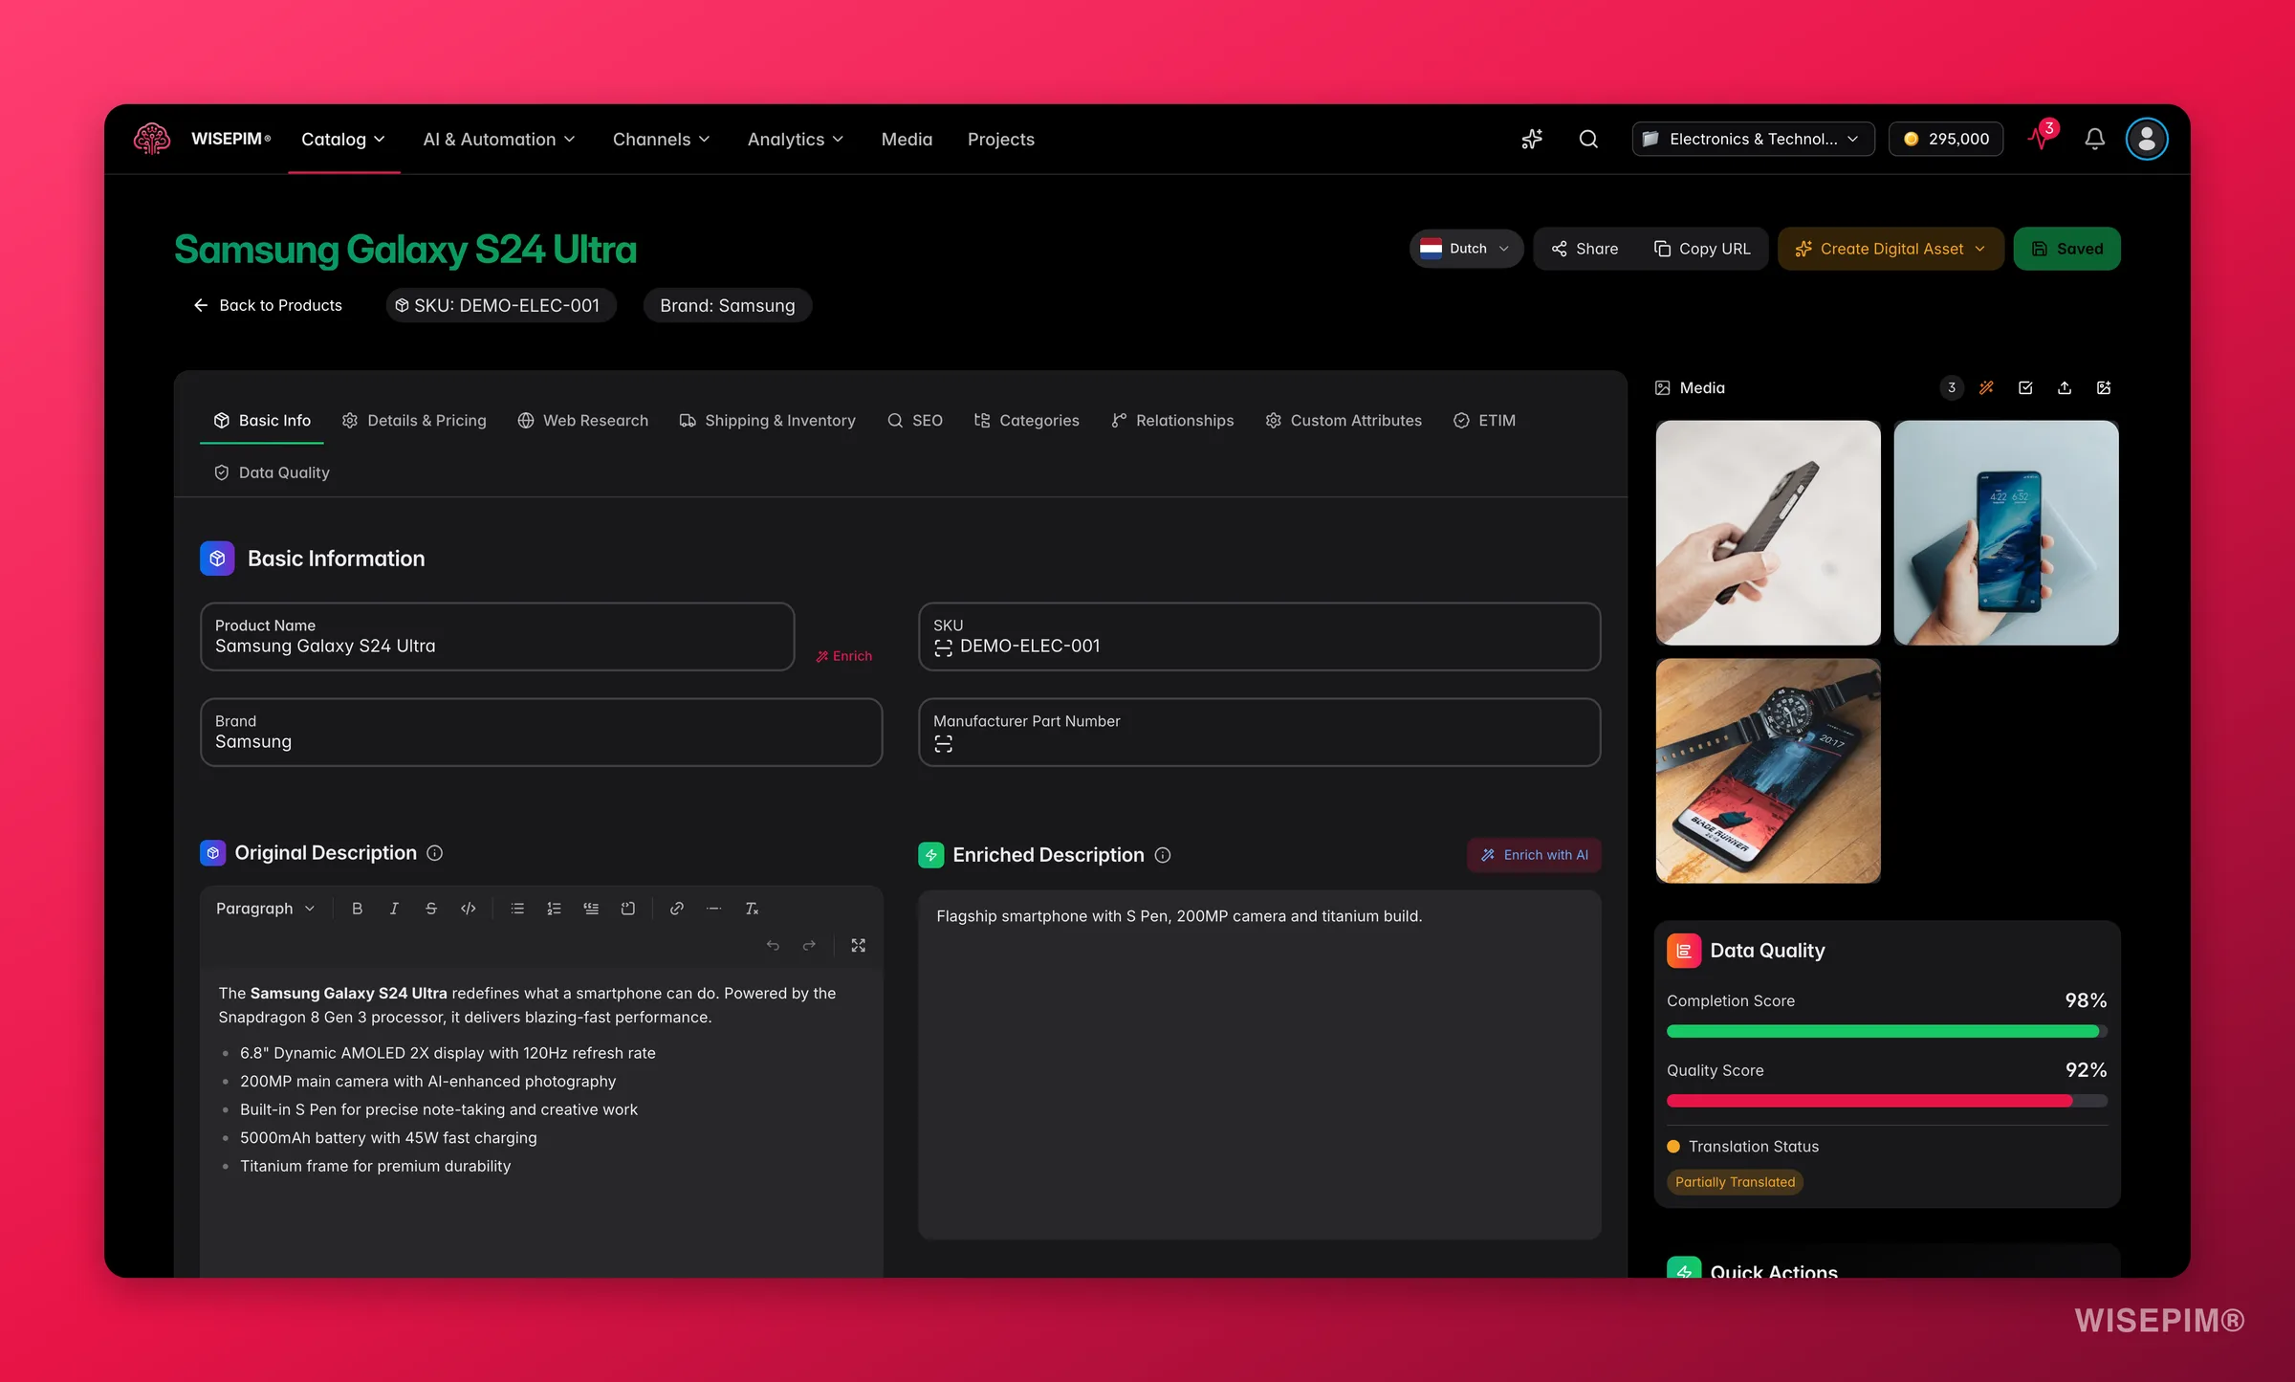Click Enrich next to Product Name

coord(843,656)
